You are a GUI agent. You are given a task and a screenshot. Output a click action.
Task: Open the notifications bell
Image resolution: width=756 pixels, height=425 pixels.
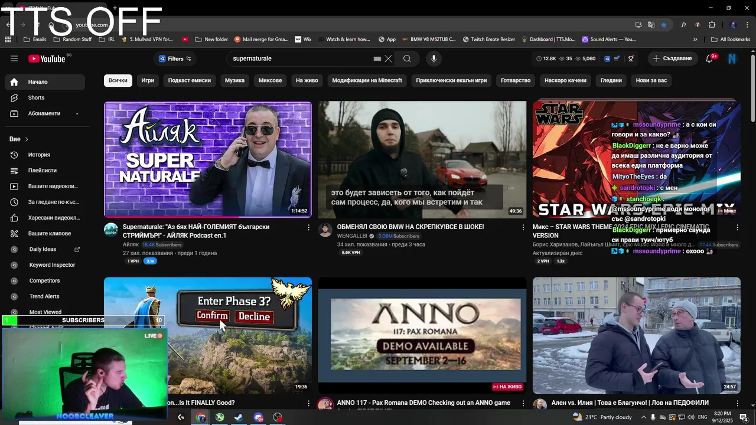709,58
